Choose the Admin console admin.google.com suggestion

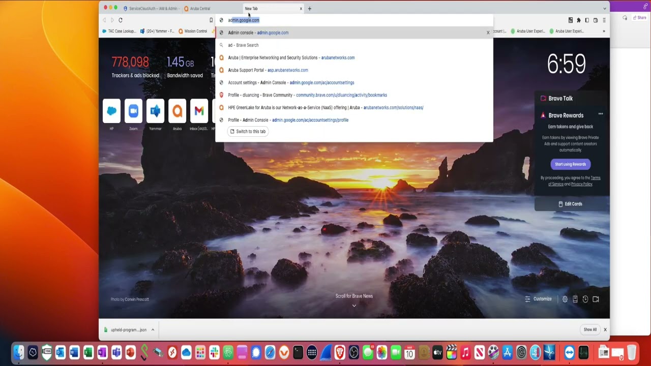[354, 33]
